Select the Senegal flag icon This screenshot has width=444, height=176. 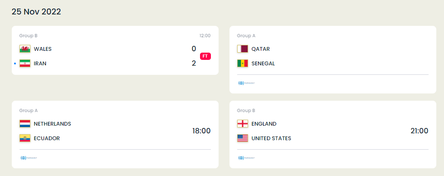pyautogui.click(x=242, y=64)
